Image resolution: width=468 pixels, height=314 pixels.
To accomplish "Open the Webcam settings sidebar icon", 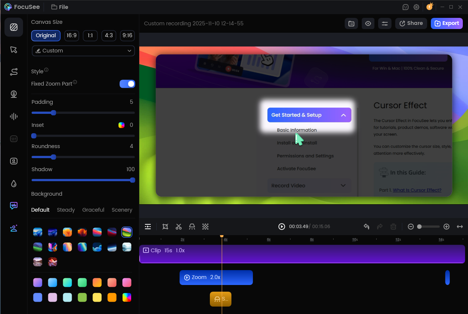I will 14,94.
